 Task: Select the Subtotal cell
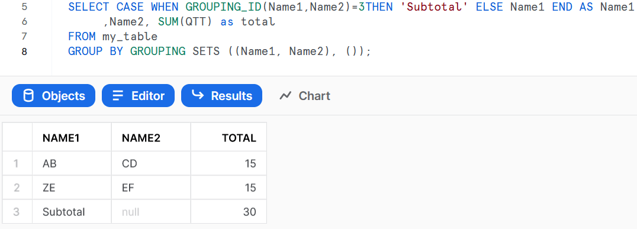(x=72, y=211)
